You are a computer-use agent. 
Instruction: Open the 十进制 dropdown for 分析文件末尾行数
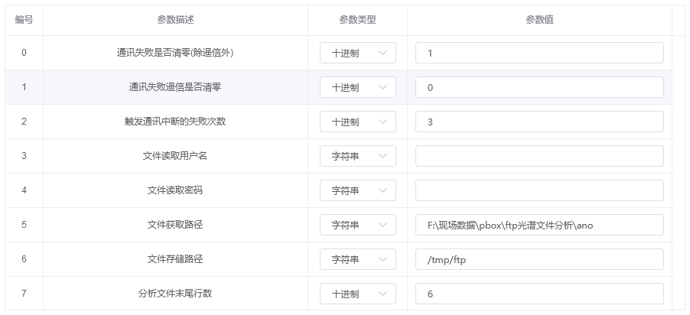[358, 294]
